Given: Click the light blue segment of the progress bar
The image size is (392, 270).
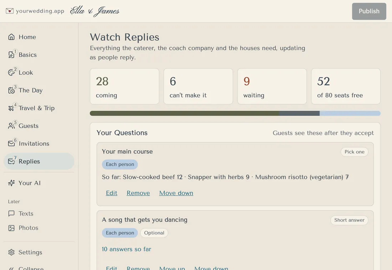Looking at the screenshot, I should pos(350,113).
